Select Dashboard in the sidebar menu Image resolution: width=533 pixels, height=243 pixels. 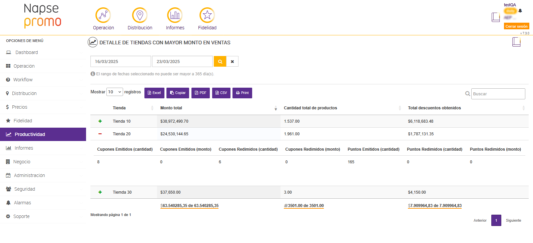(26, 52)
